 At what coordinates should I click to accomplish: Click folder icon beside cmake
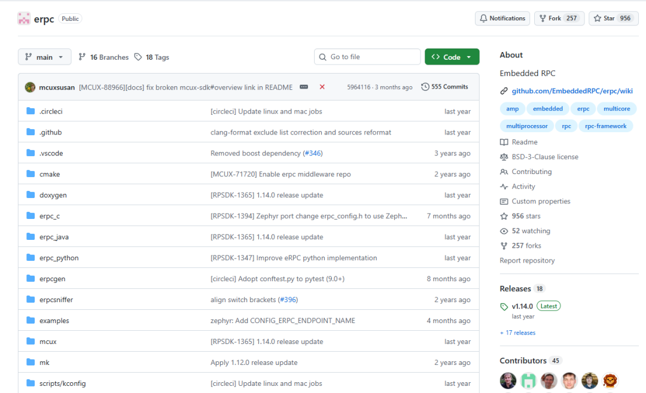31,174
